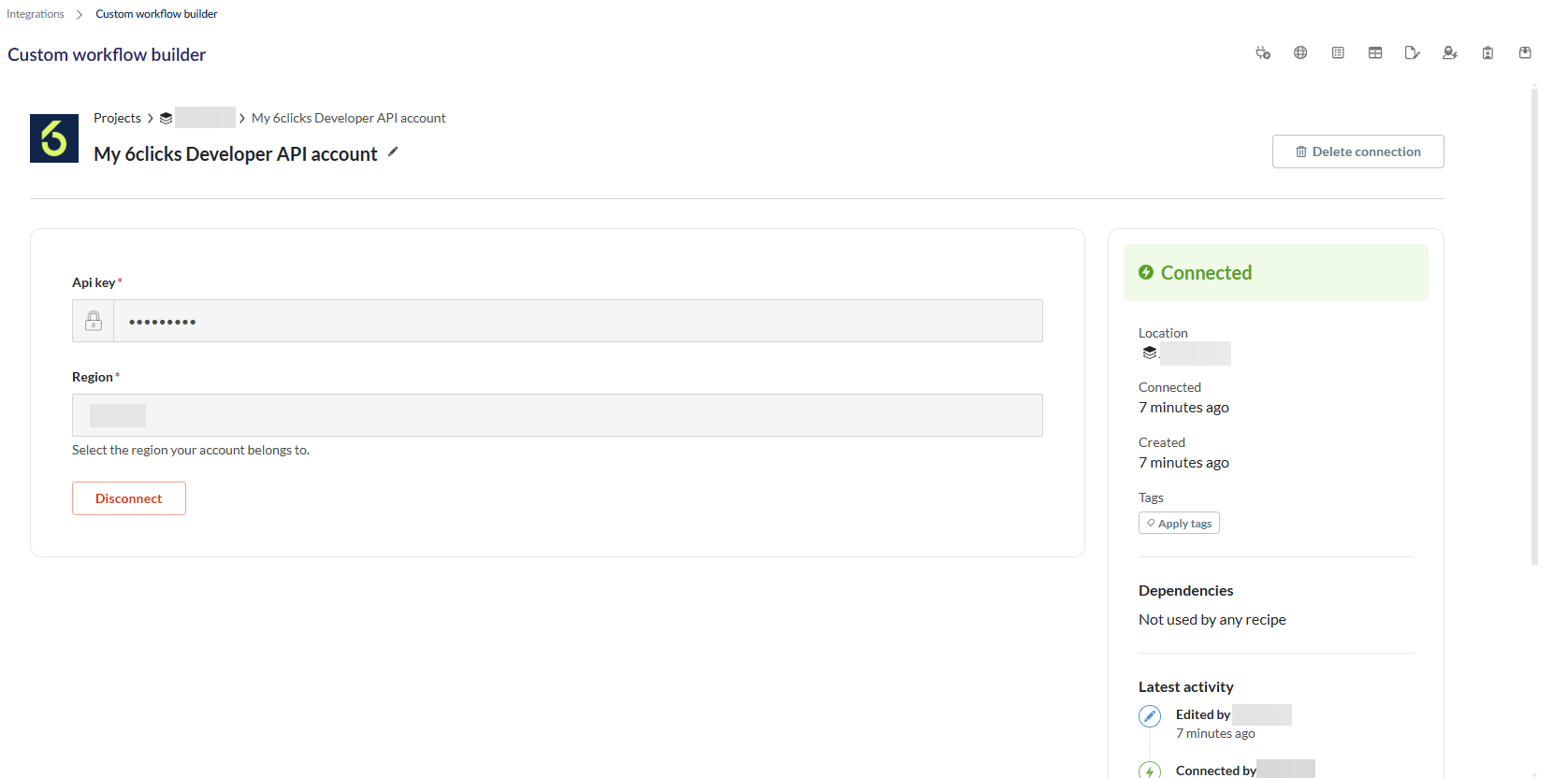The width and height of the screenshot is (1553, 778).
Task: Open the user with lightning icon
Action: coord(1450,53)
